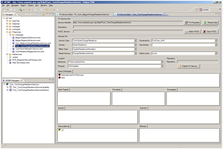This screenshot has width=223, height=149.
Task: Open the Effect Type dropdown
Action: pos(135,49)
